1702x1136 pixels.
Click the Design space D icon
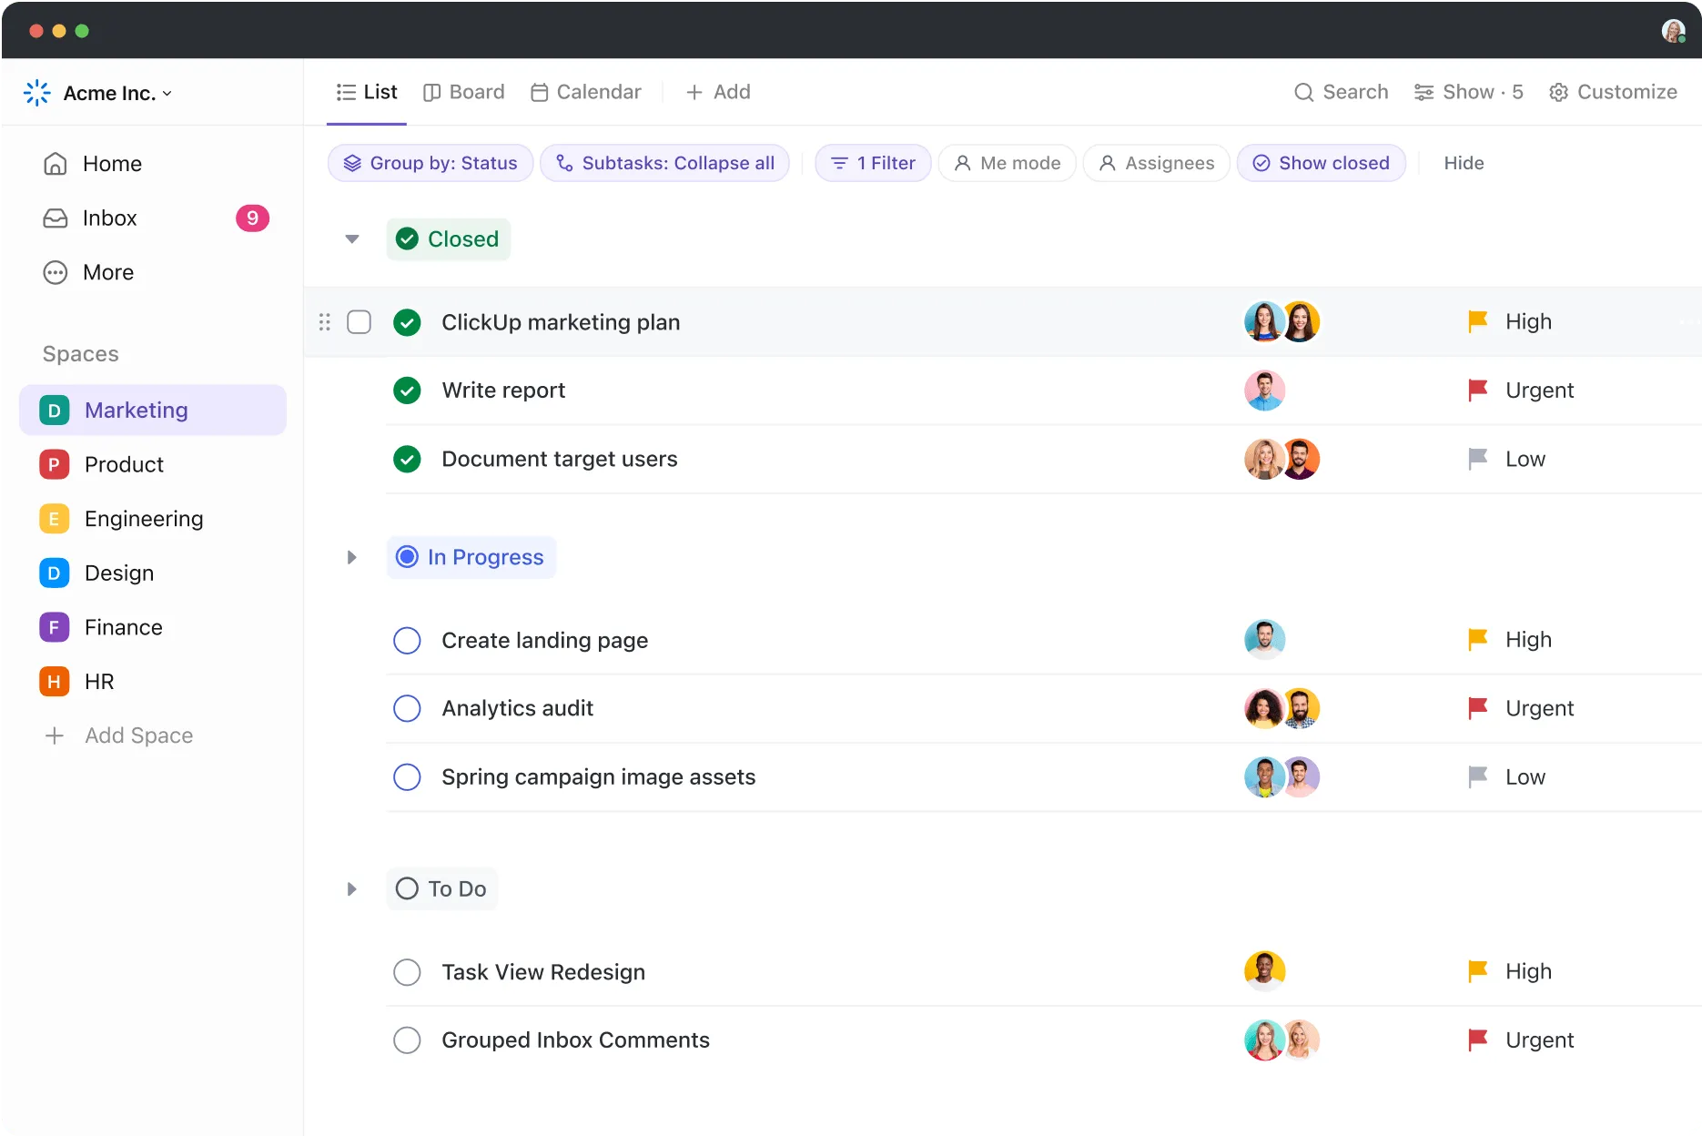click(55, 573)
